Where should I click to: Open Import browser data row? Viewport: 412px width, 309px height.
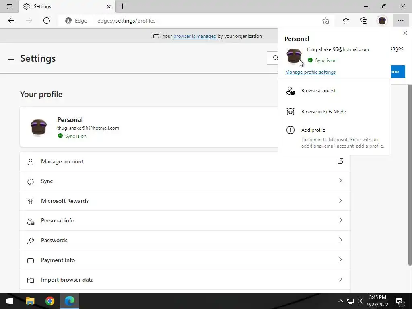click(185, 280)
